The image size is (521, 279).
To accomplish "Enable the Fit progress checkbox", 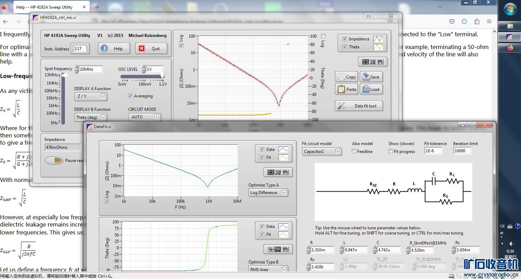I will (x=390, y=151).
